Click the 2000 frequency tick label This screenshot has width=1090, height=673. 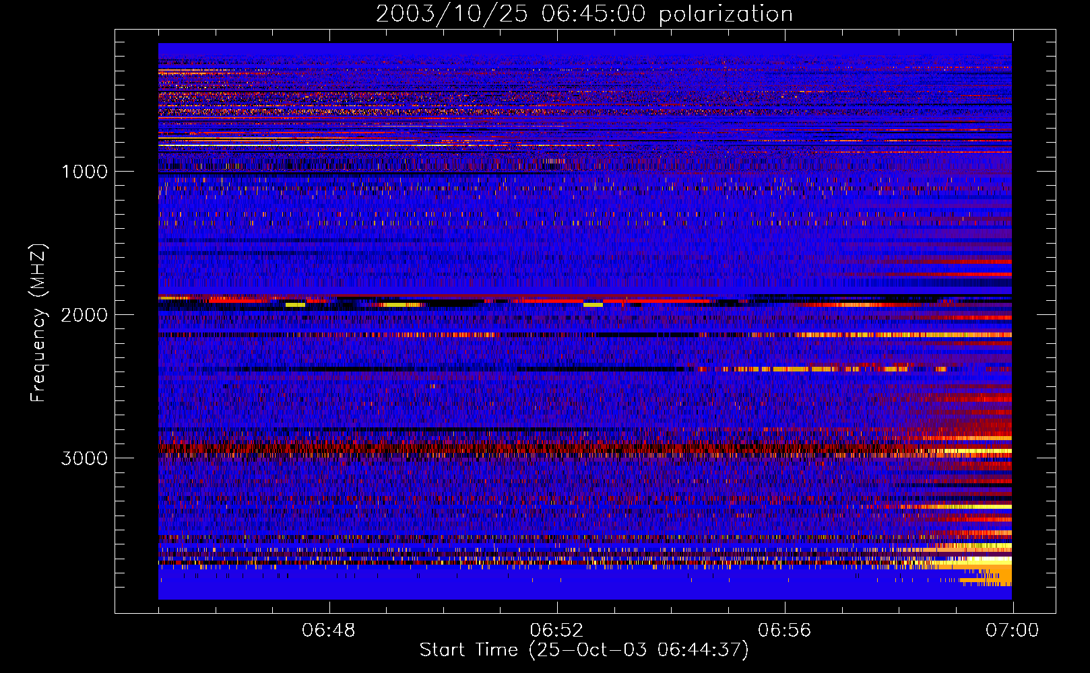(84, 315)
